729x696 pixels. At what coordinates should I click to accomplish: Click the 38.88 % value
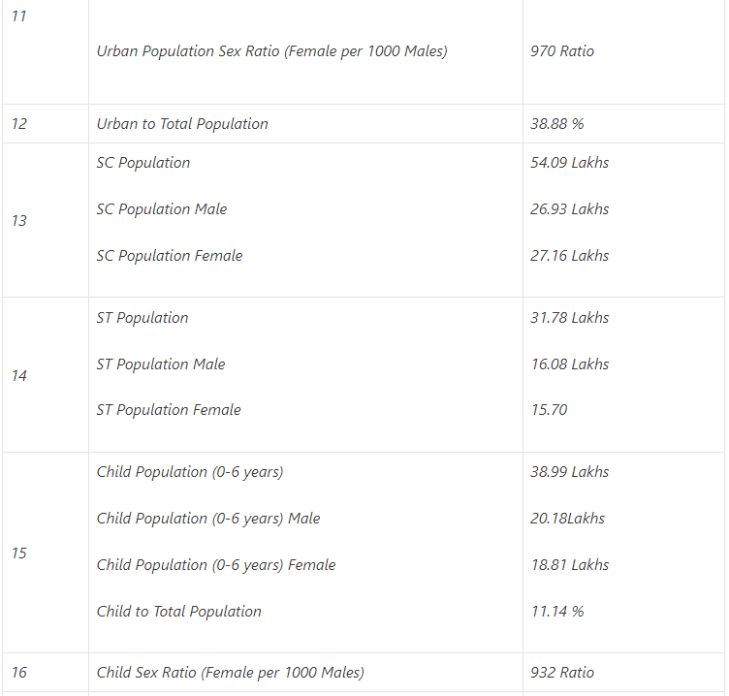click(557, 124)
